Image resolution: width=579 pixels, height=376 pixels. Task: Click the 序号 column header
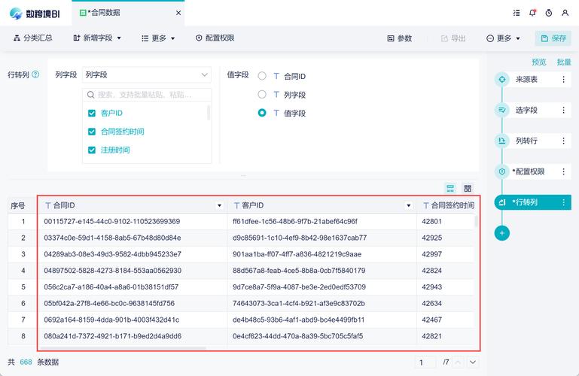click(x=18, y=206)
